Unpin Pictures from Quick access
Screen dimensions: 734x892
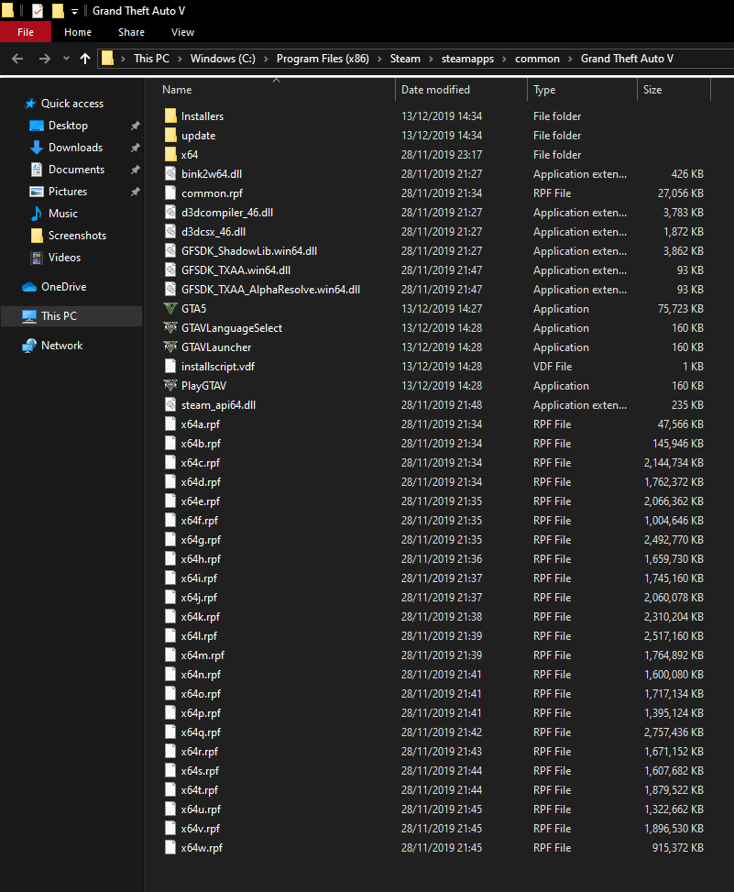tap(136, 191)
